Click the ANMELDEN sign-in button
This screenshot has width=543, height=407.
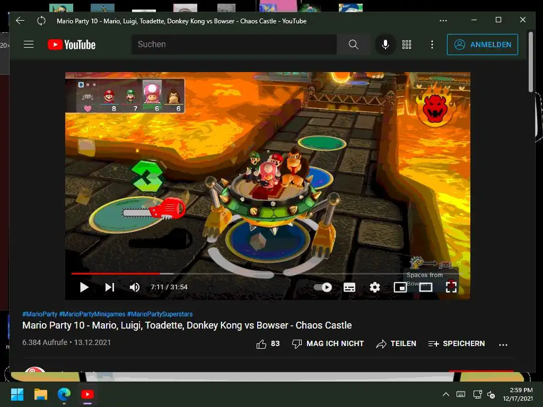coord(483,45)
